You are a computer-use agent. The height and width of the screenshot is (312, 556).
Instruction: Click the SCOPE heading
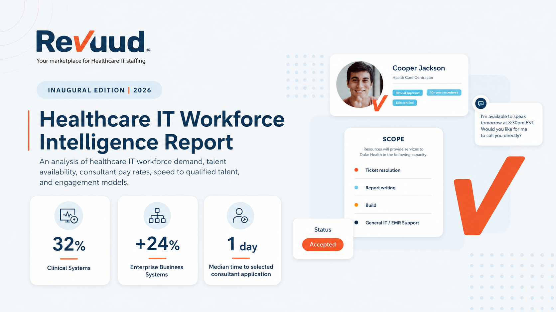[393, 139]
